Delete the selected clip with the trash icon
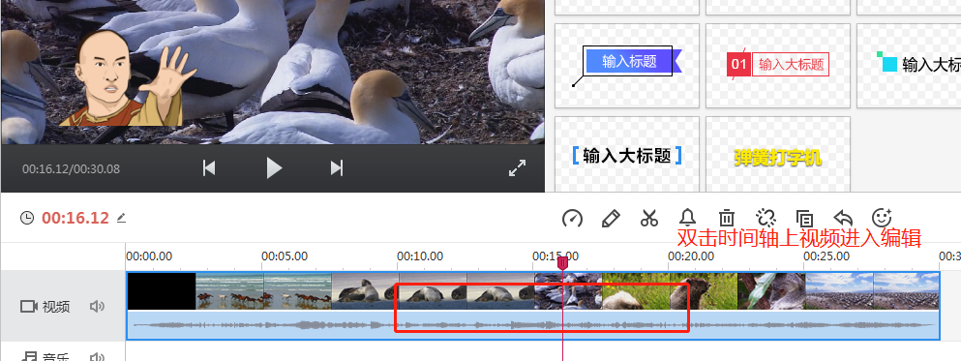This screenshot has width=961, height=361. 726,218
